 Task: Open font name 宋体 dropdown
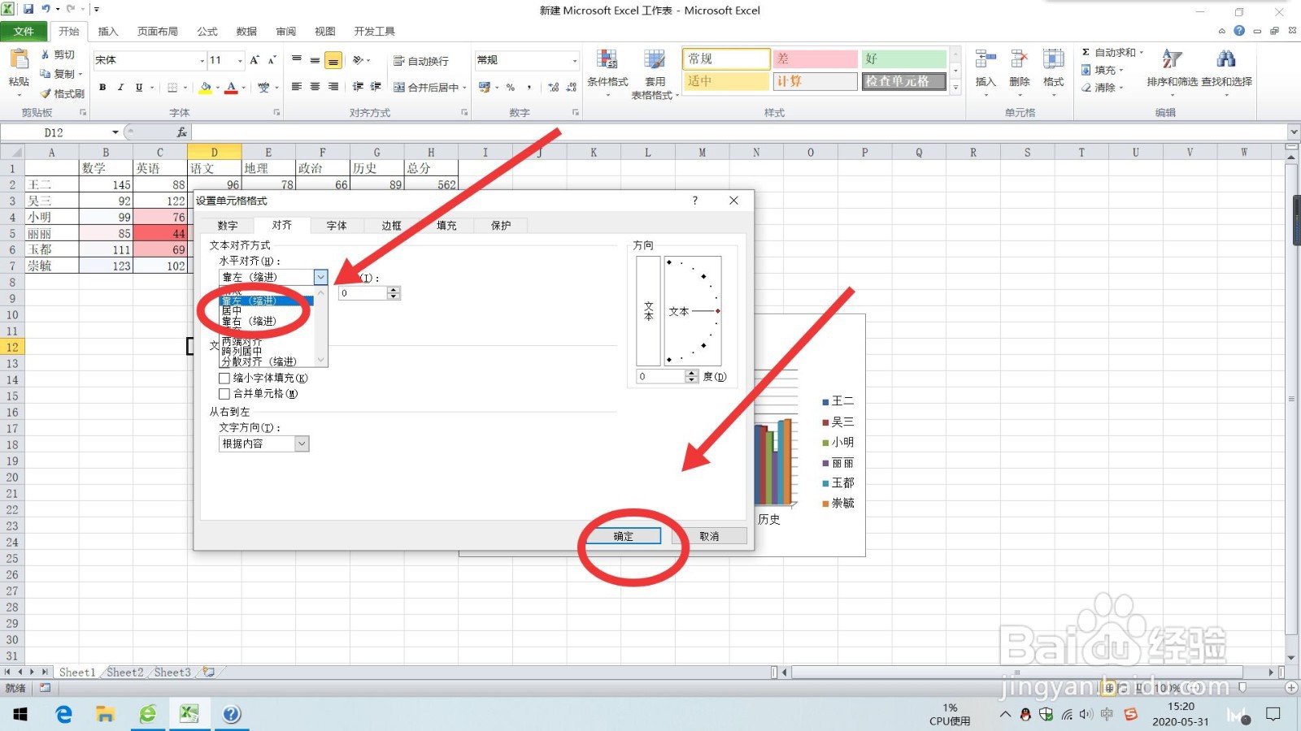(202, 60)
